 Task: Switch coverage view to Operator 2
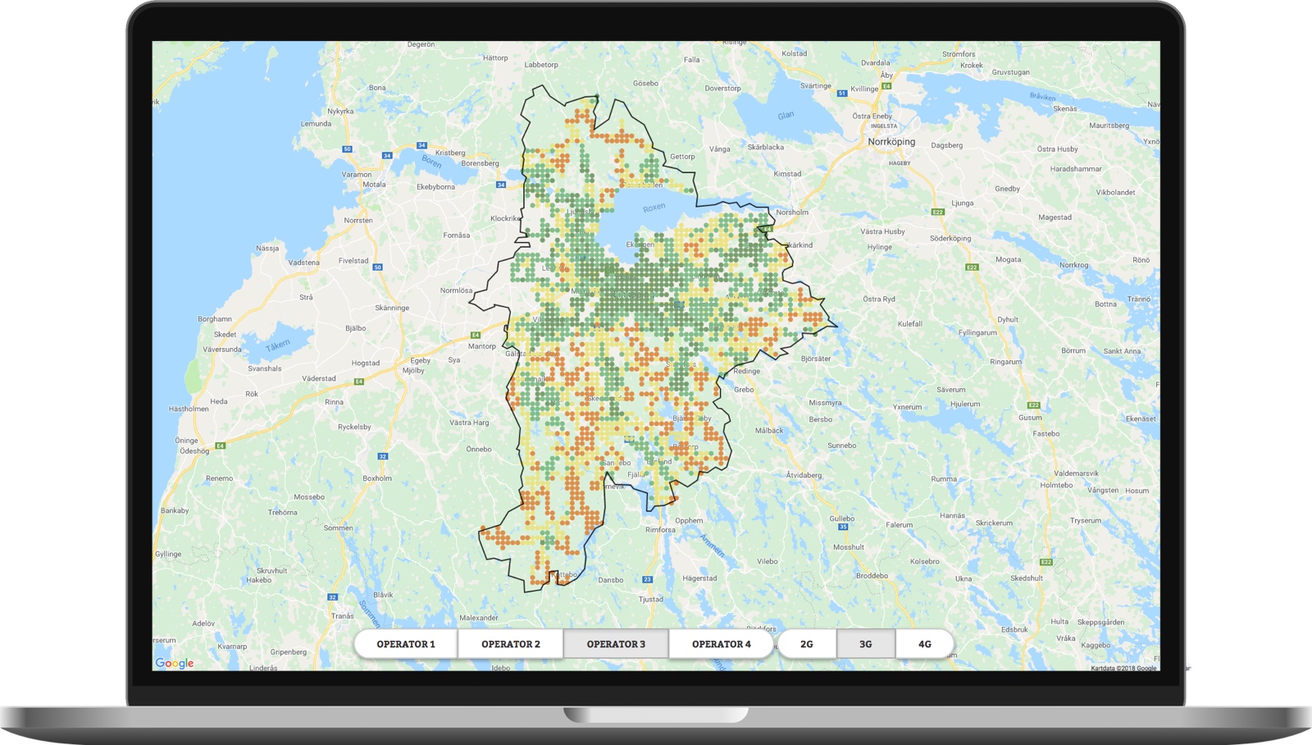[510, 644]
